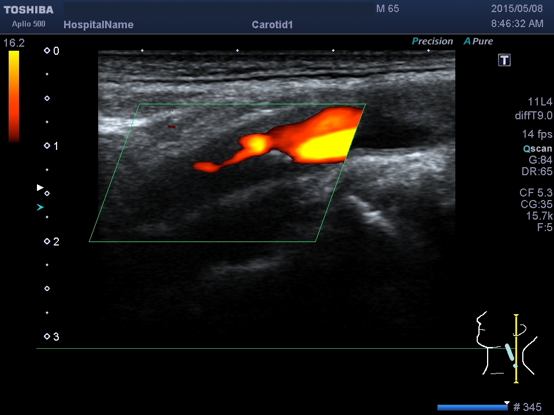
Task: Click the color Doppler velocity scale bar
Action: 14,96
